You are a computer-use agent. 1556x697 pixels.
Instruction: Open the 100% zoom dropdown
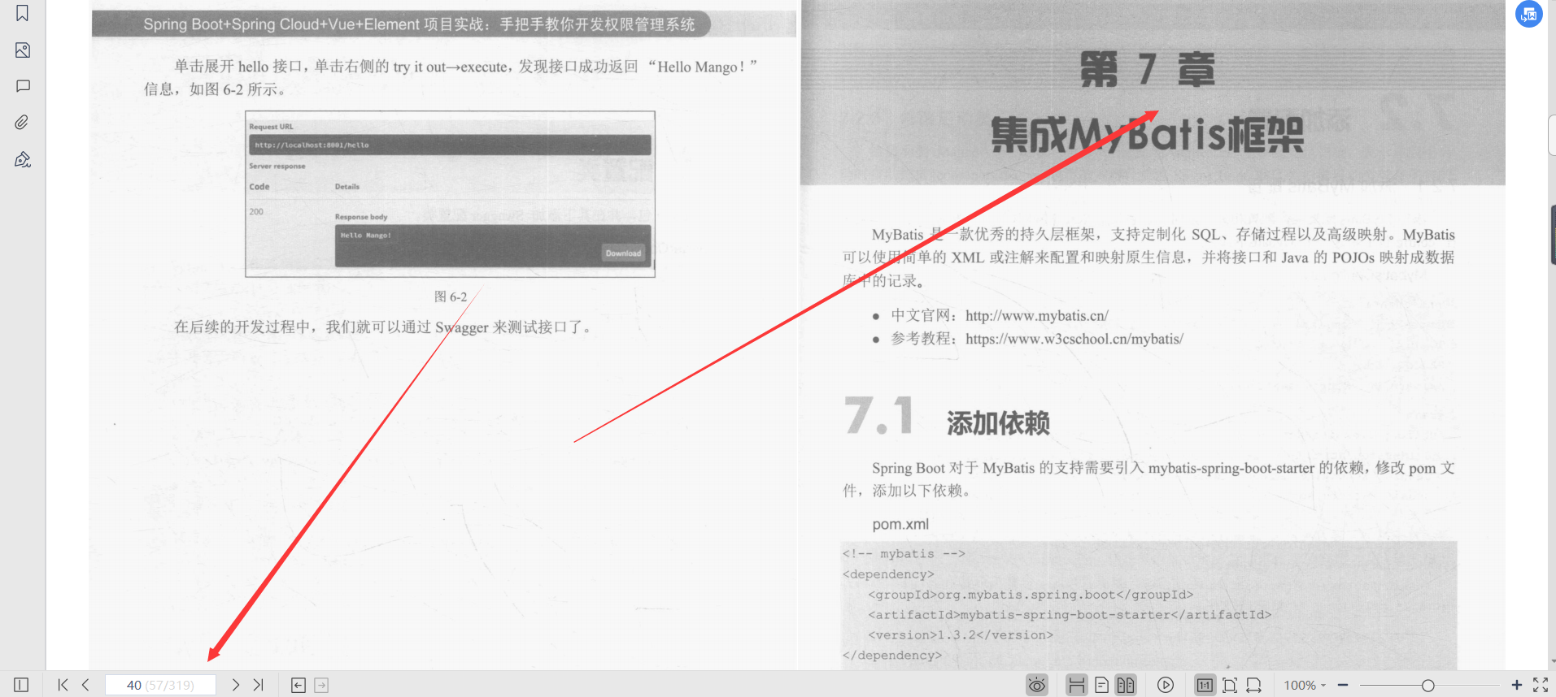tap(1305, 686)
